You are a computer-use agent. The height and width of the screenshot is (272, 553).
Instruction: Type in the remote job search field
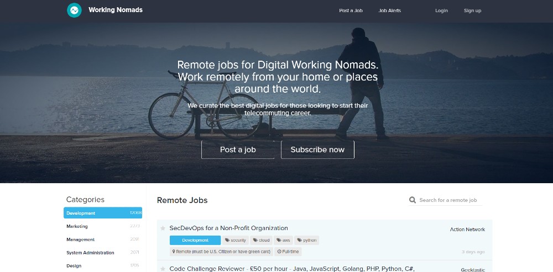click(x=449, y=200)
